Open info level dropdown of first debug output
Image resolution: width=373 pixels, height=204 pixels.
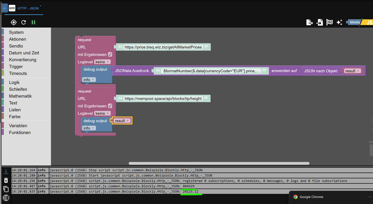coord(89,80)
